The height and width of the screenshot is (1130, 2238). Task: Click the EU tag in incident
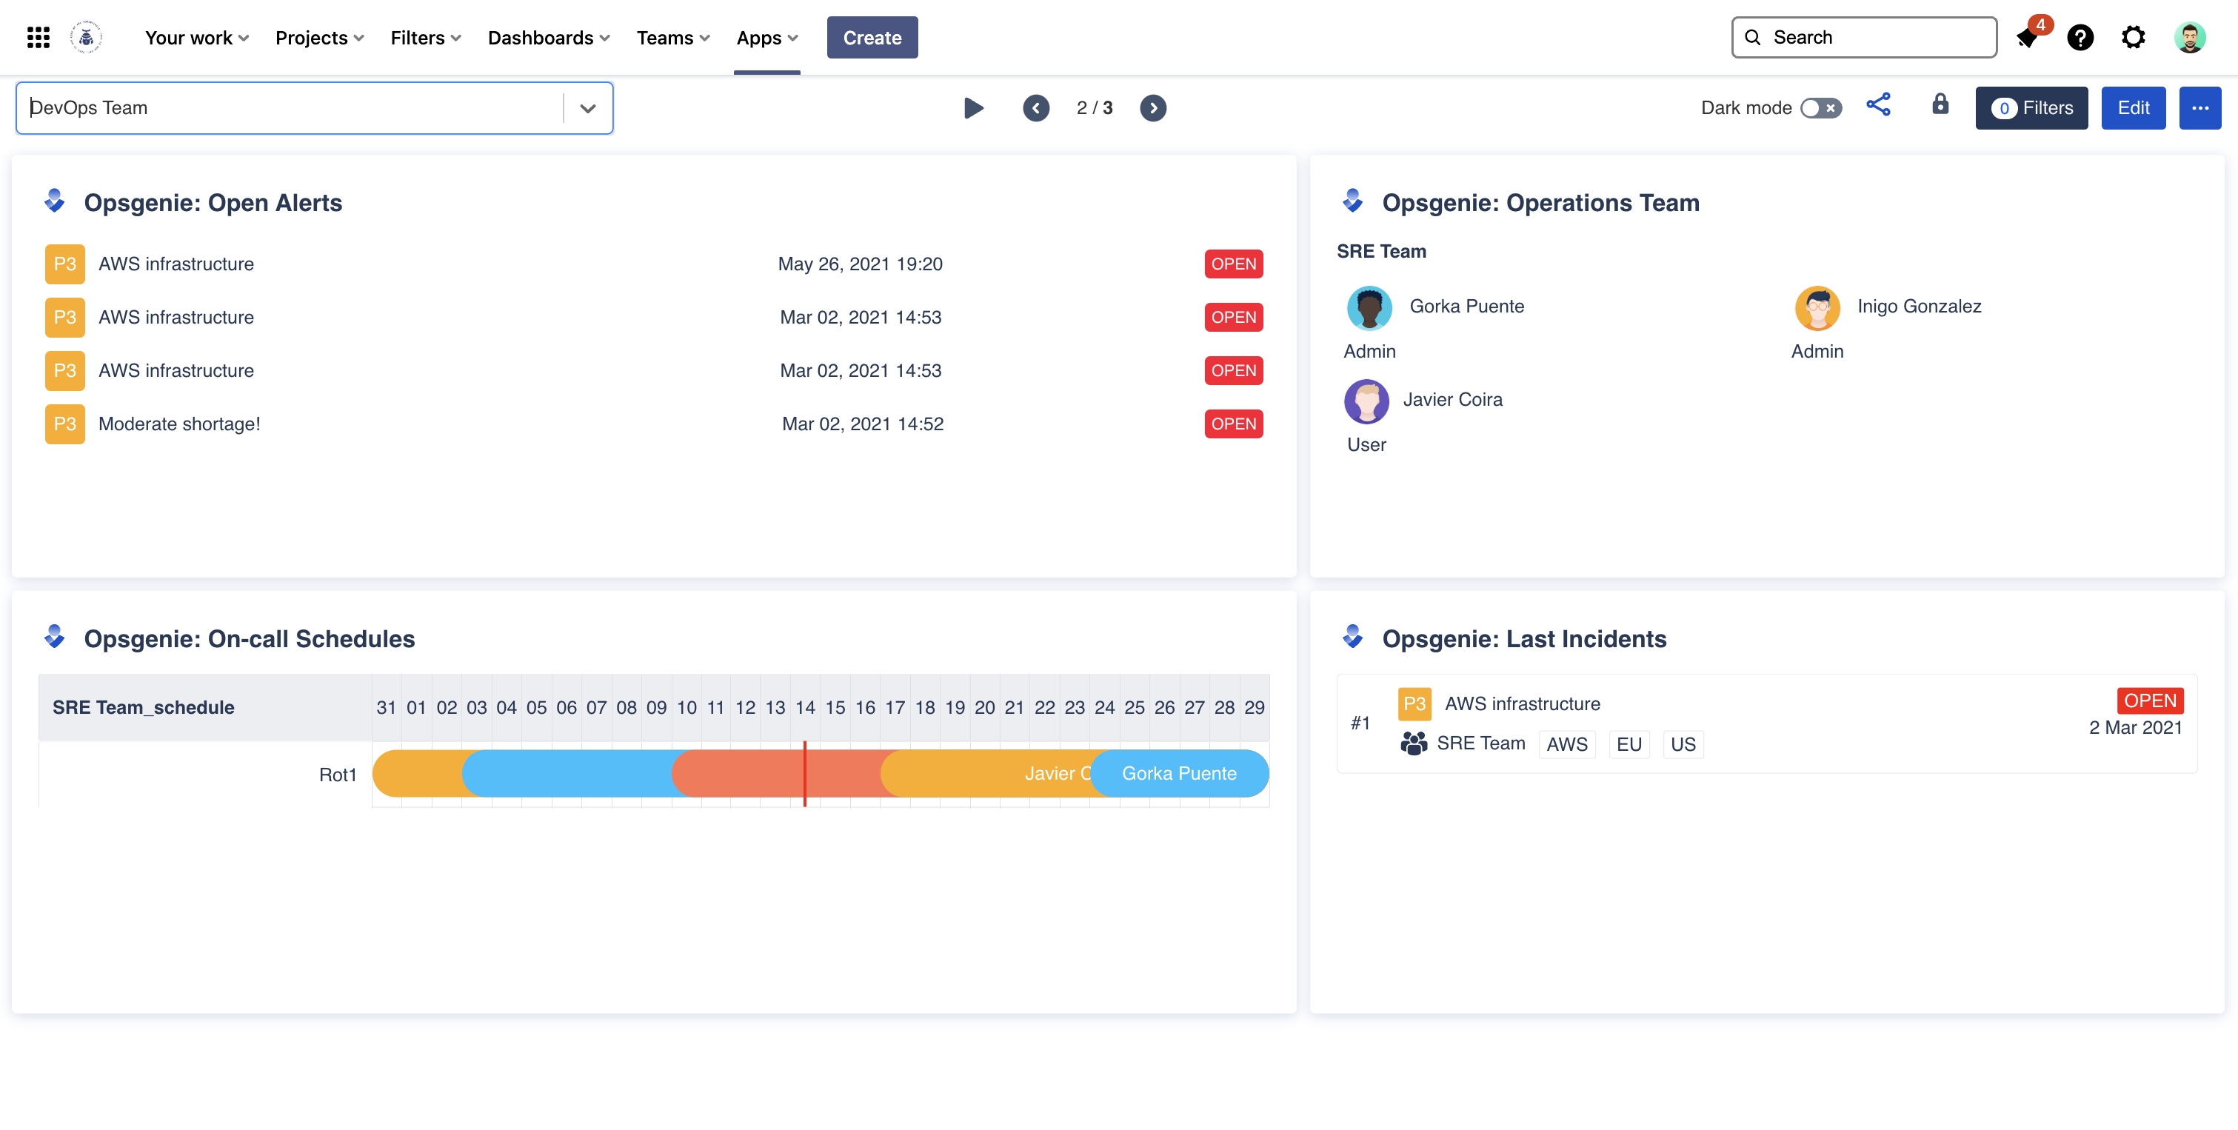click(x=1629, y=744)
